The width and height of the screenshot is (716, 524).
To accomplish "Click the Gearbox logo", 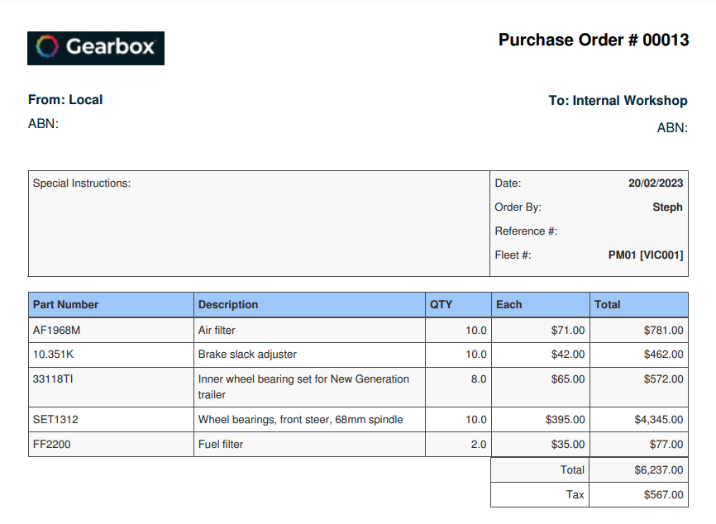I will [96, 48].
